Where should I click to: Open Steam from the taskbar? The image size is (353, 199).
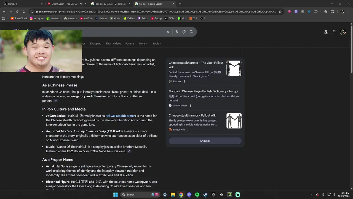click(205, 195)
